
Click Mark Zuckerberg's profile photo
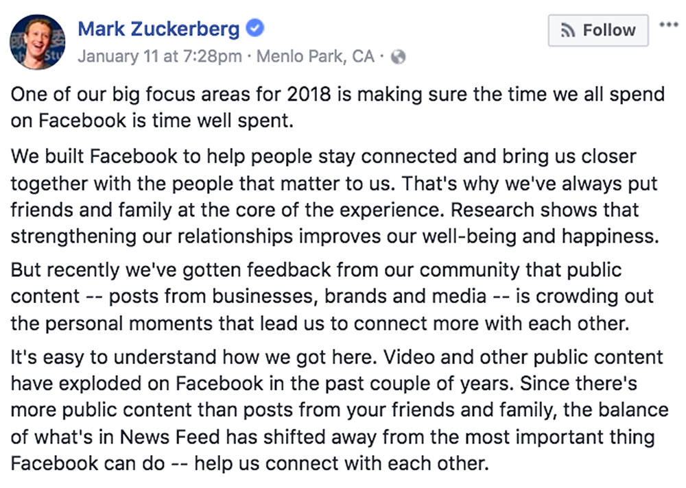38,41
